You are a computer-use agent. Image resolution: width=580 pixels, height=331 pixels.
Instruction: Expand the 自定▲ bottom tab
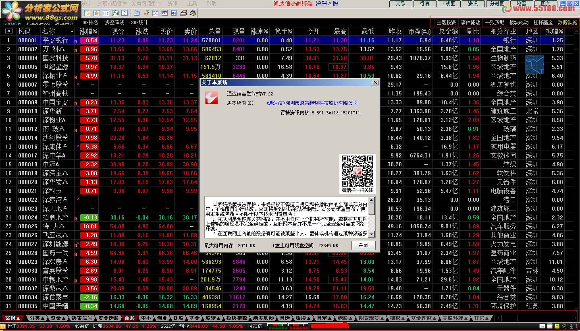click(x=324, y=318)
